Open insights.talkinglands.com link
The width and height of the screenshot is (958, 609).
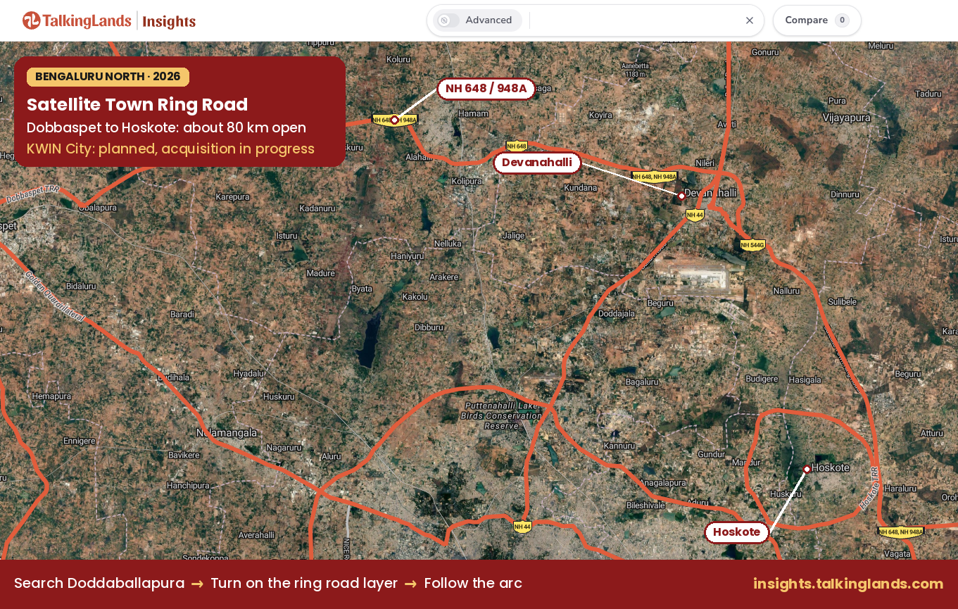[x=848, y=584]
